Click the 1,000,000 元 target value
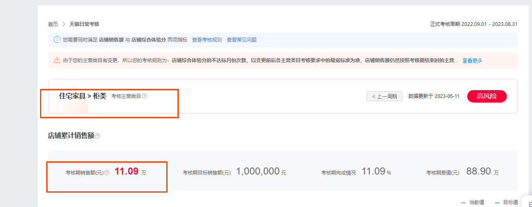 [x=261, y=172]
